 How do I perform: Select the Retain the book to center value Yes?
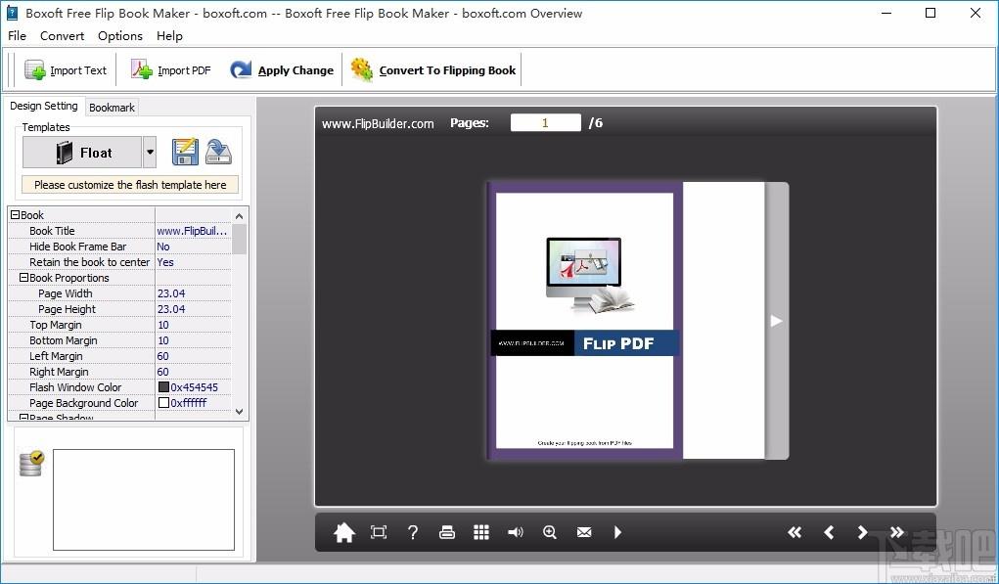(x=194, y=262)
